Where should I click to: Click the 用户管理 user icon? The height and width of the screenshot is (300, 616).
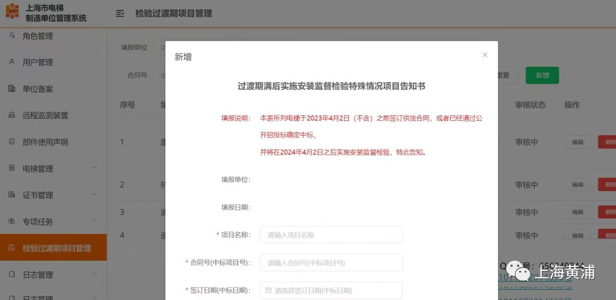[12, 62]
